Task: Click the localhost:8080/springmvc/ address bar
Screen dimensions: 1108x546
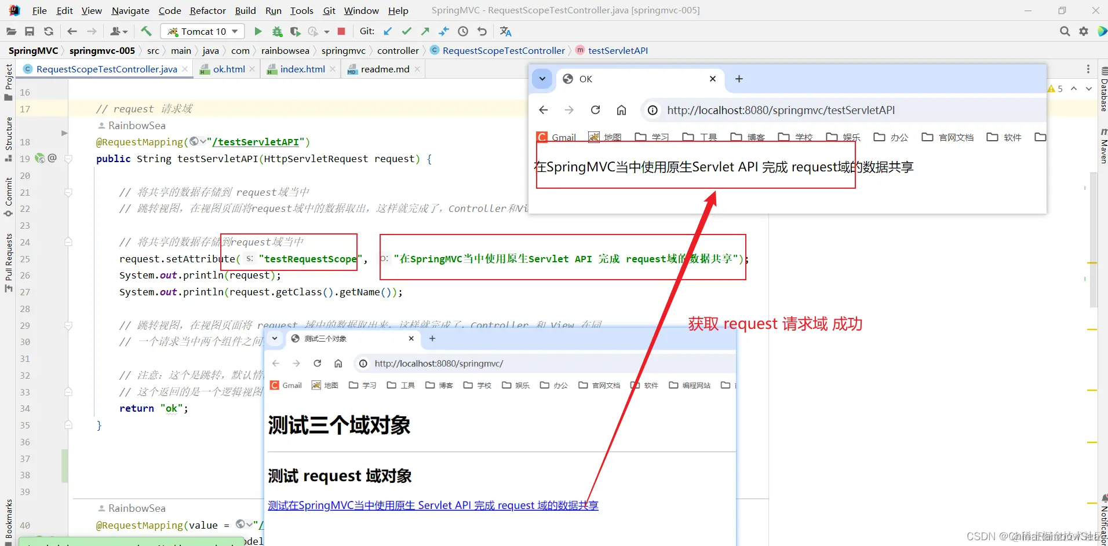Action: point(545,364)
